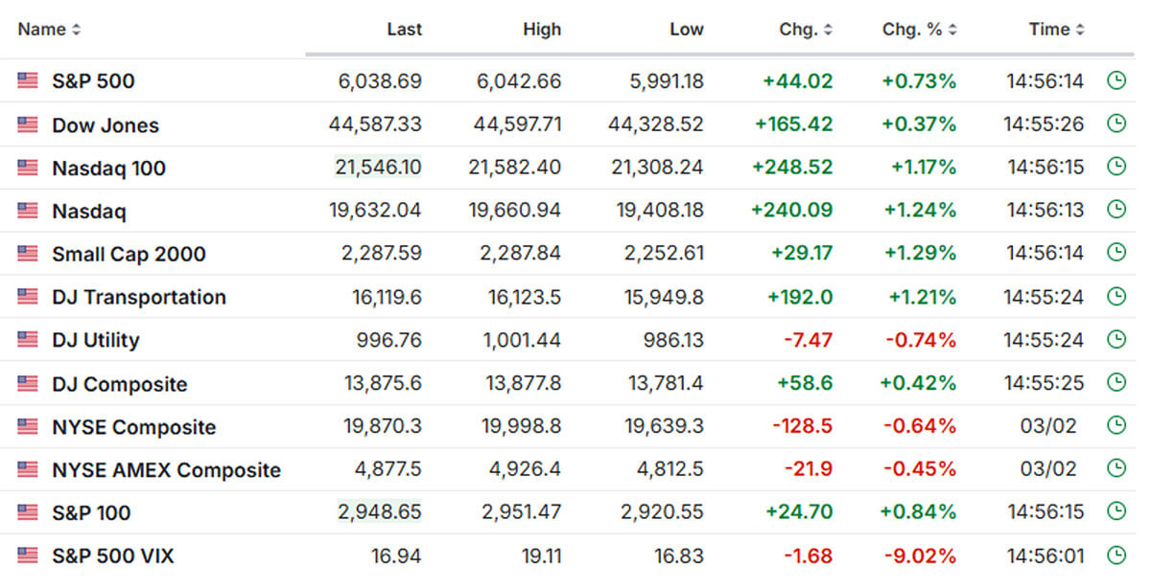Image resolution: width=1151 pixels, height=588 pixels.
Task: Open the S&P 500 VIX link
Action: tap(113, 555)
